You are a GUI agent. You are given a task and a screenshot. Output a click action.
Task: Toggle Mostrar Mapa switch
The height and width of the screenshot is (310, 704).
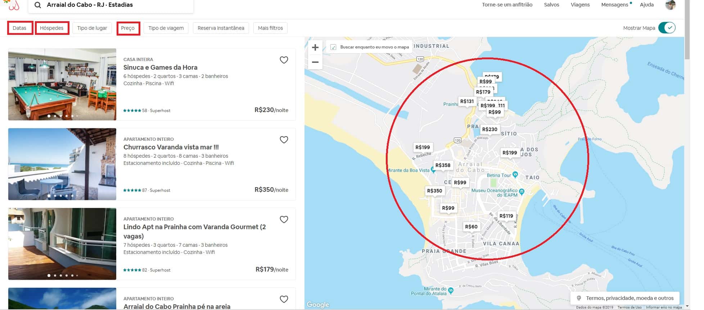pos(667,28)
